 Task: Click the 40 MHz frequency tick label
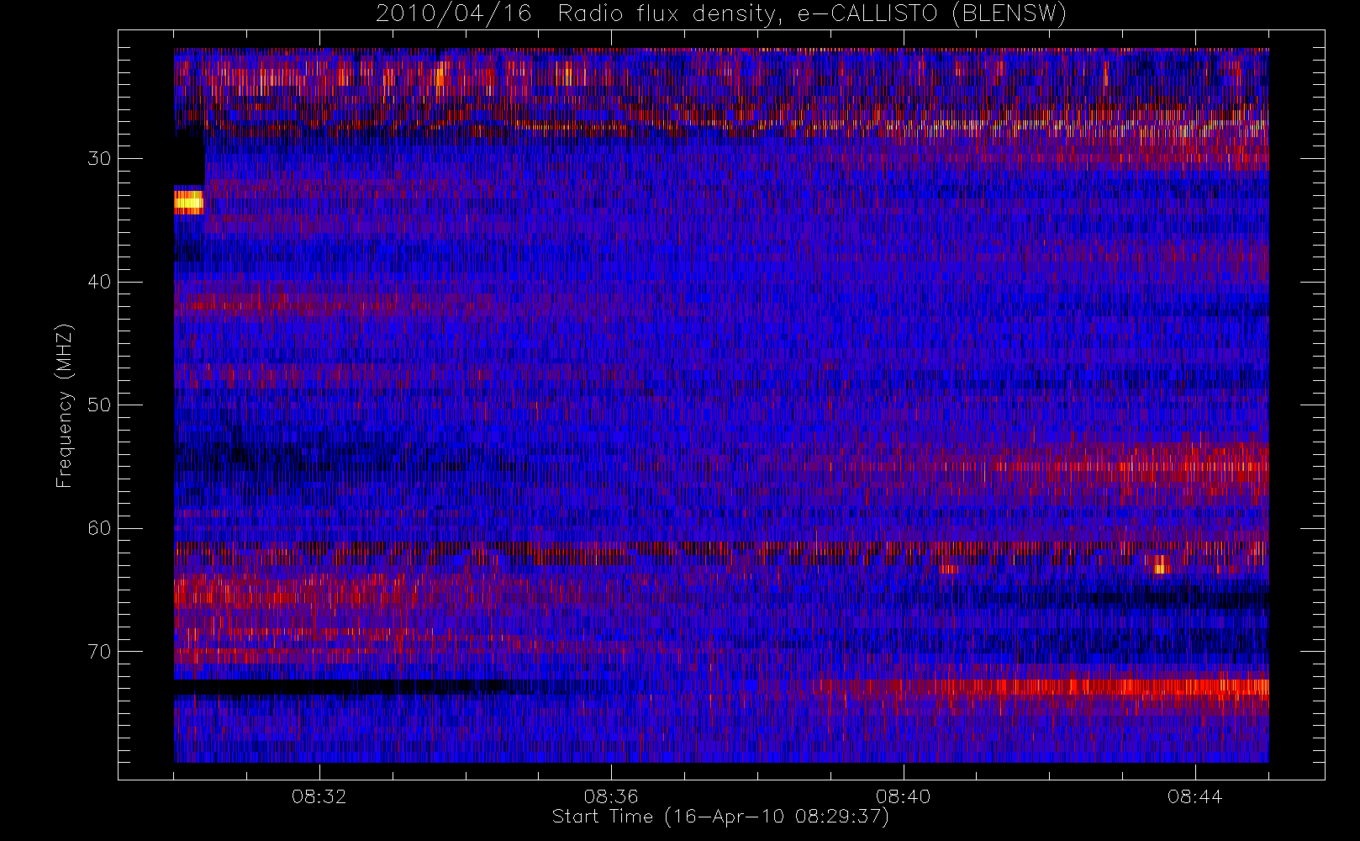point(99,282)
